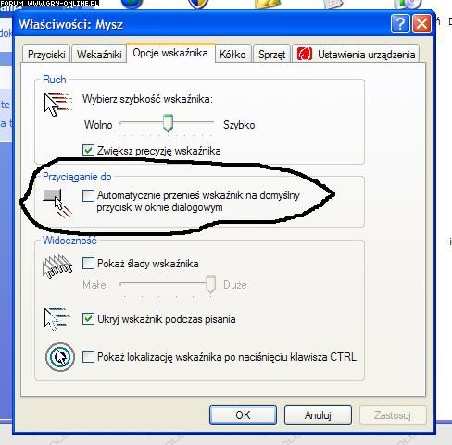This screenshot has width=452, height=445.
Task: Click the snap-to button icon under Przyciąganie do
Action: click(x=57, y=204)
